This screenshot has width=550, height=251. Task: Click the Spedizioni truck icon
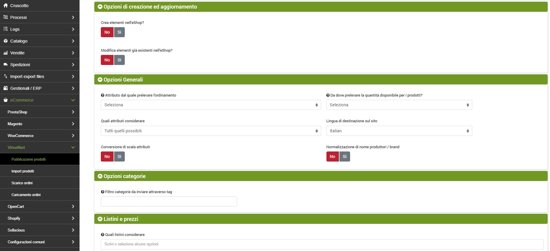click(x=6, y=65)
